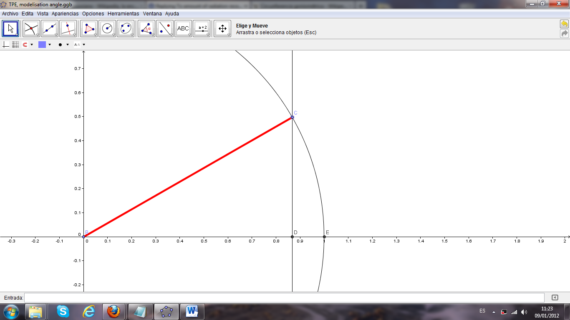This screenshot has width=570, height=320.
Task: Click the blue color swatch
Action: (42, 45)
